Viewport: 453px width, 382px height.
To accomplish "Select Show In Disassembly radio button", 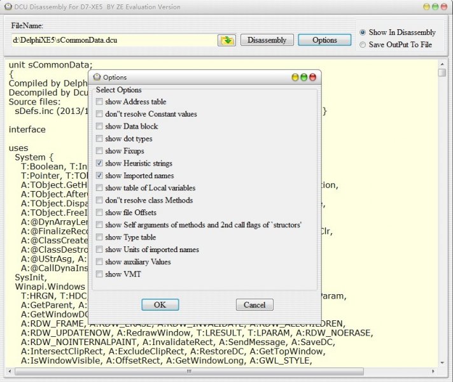I will pos(363,32).
